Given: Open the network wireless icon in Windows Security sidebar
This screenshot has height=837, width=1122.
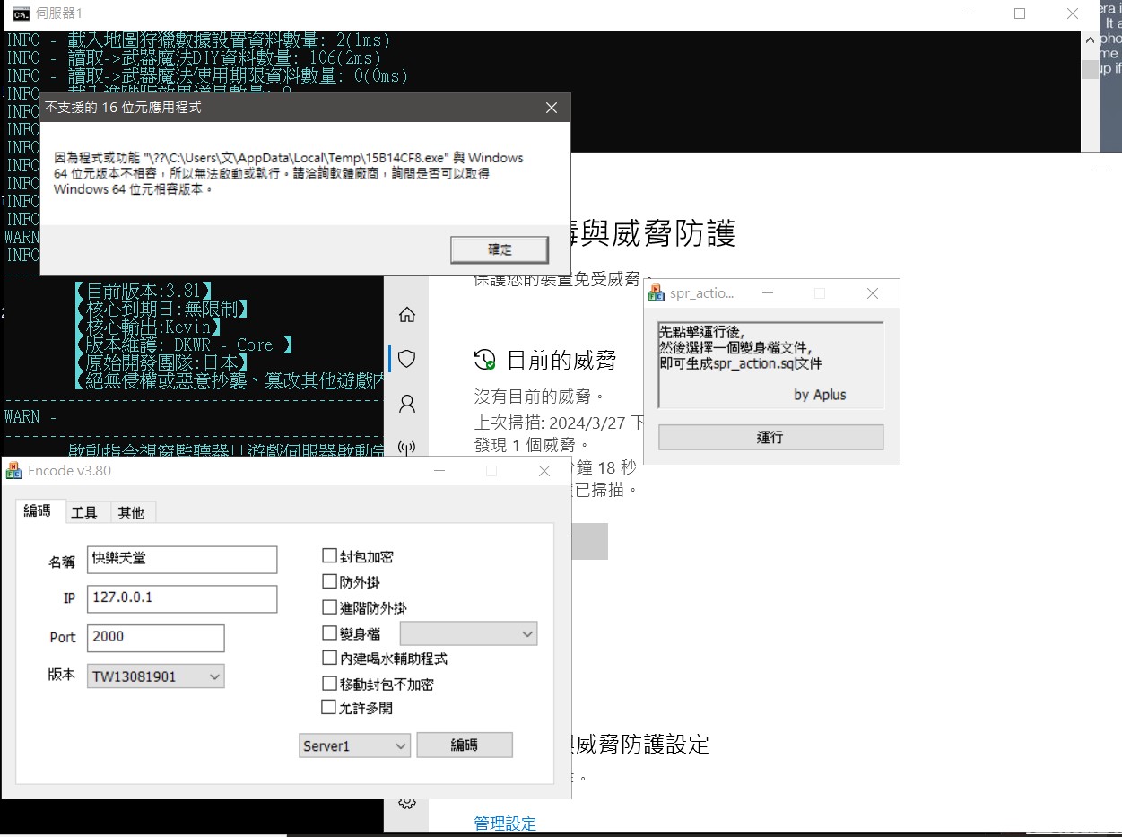Looking at the screenshot, I should [407, 448].
